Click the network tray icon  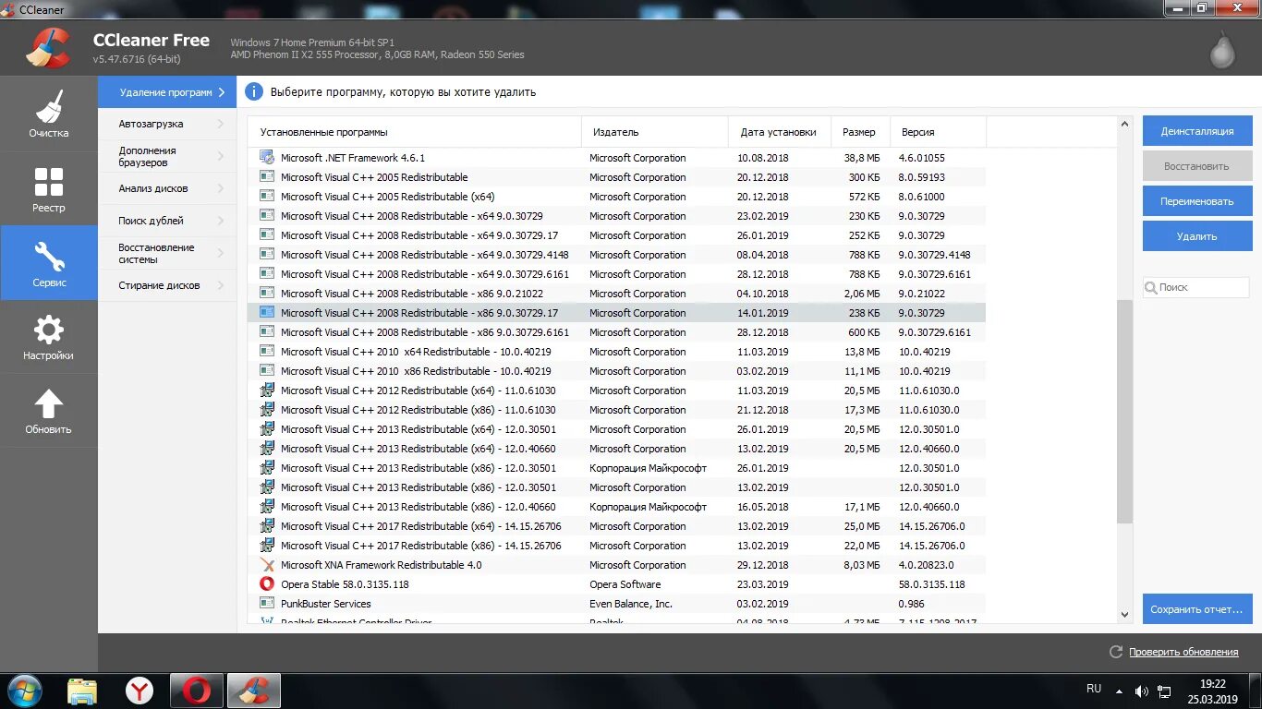pos(1166,691)
